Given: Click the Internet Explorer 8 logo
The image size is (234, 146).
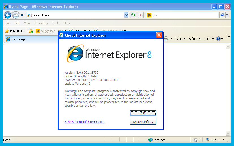Looking at the screenshot, I should tap(109, 54).
